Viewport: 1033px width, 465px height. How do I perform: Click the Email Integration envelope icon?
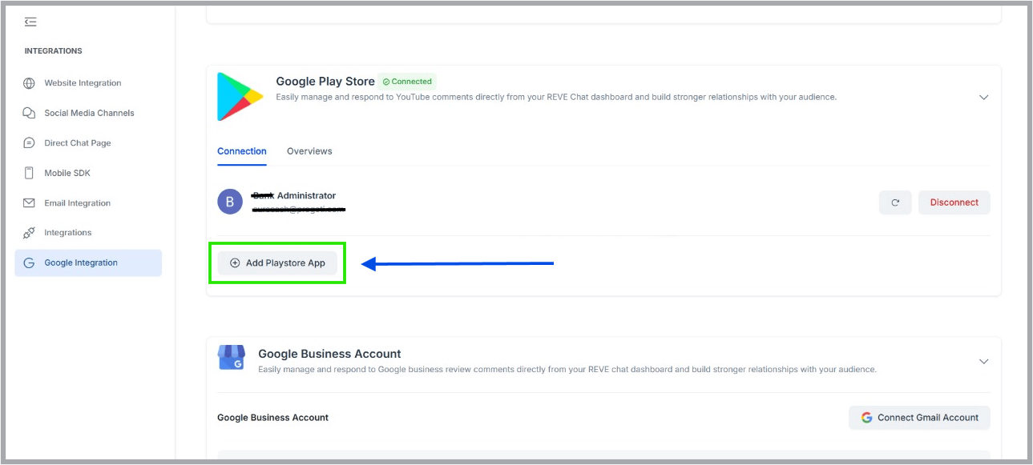(30, 203)
